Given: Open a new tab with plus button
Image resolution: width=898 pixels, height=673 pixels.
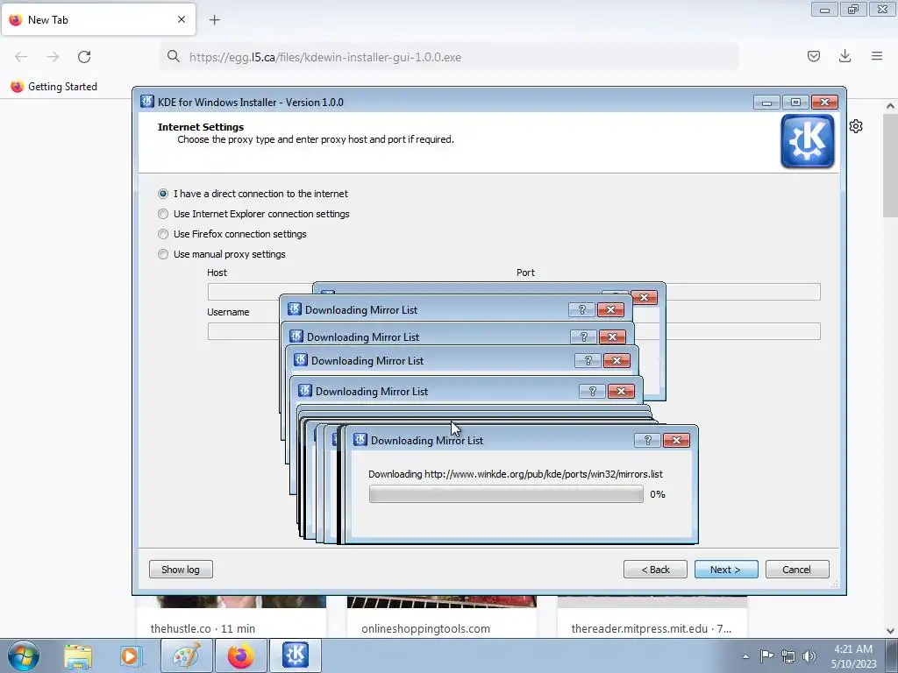Looking at the screenshot, I should [x=214, y=20].
